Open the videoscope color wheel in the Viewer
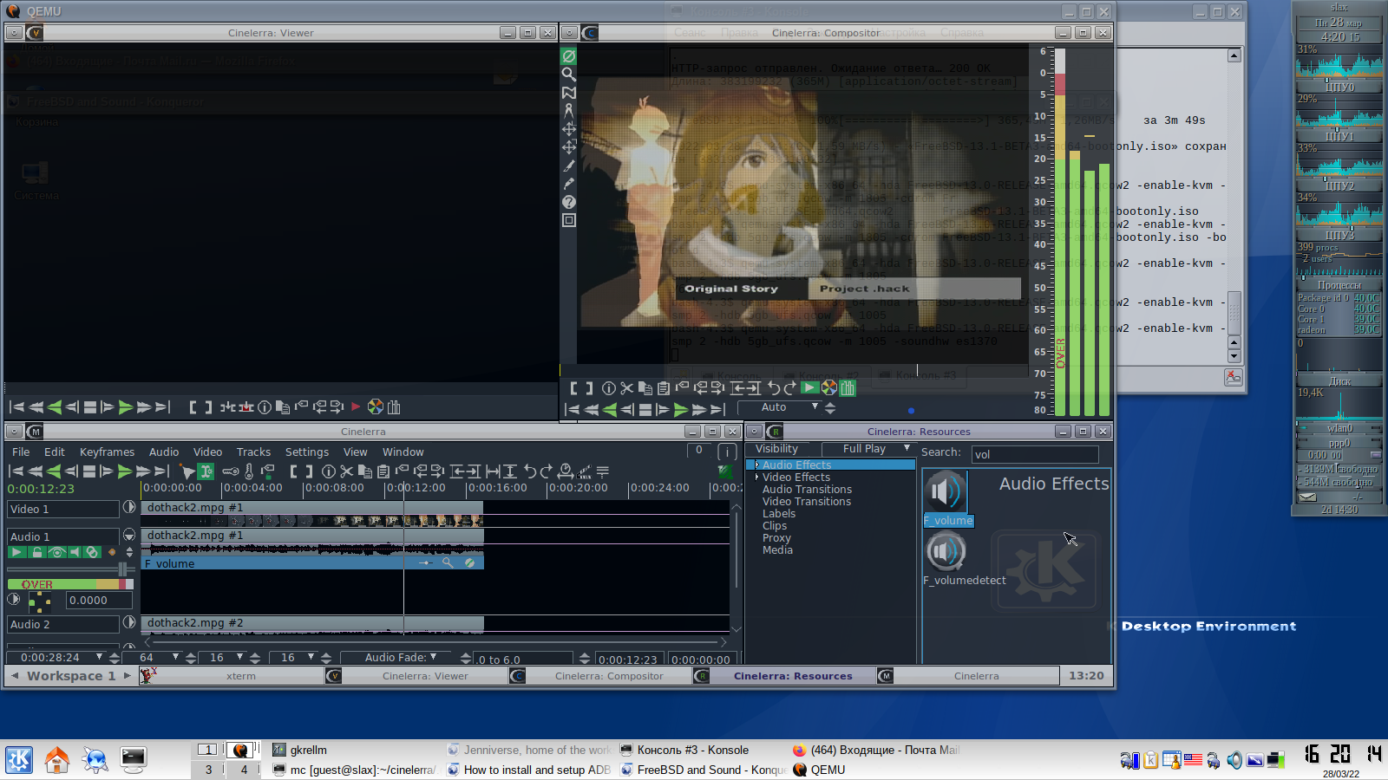Viewport: 1388px width, 780px height. pos(375,407)
